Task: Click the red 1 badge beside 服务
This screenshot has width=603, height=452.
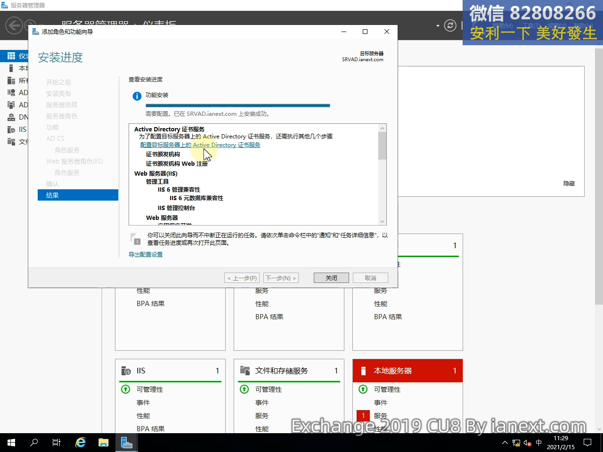Action: click(363, 416)
